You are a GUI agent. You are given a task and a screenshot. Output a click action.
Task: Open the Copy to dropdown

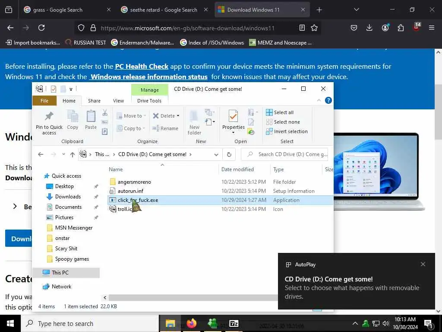pos(131,128)
